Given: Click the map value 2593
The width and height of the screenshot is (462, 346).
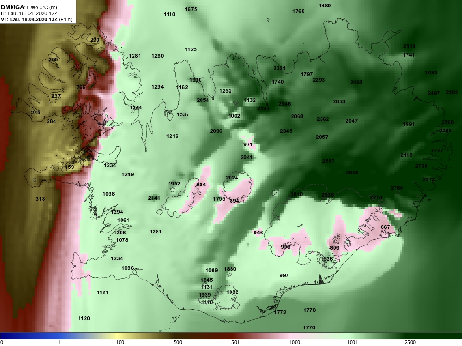Looking at the screenshot, I should (263, 108).
